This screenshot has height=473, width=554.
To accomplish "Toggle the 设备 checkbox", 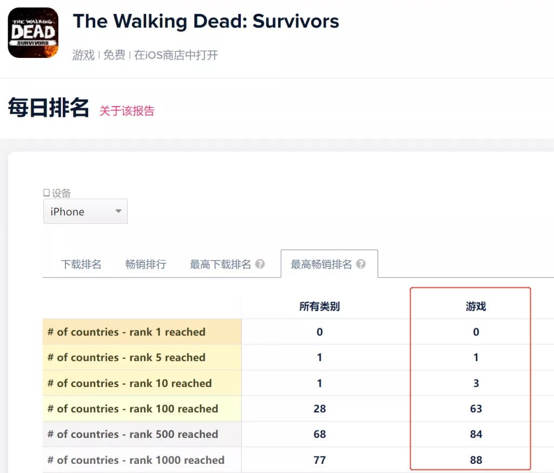I will pyautogui.click(x=45, y=193).
